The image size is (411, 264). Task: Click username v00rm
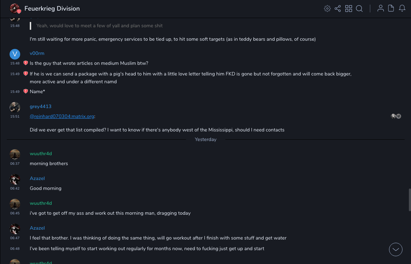coord(37,53)
